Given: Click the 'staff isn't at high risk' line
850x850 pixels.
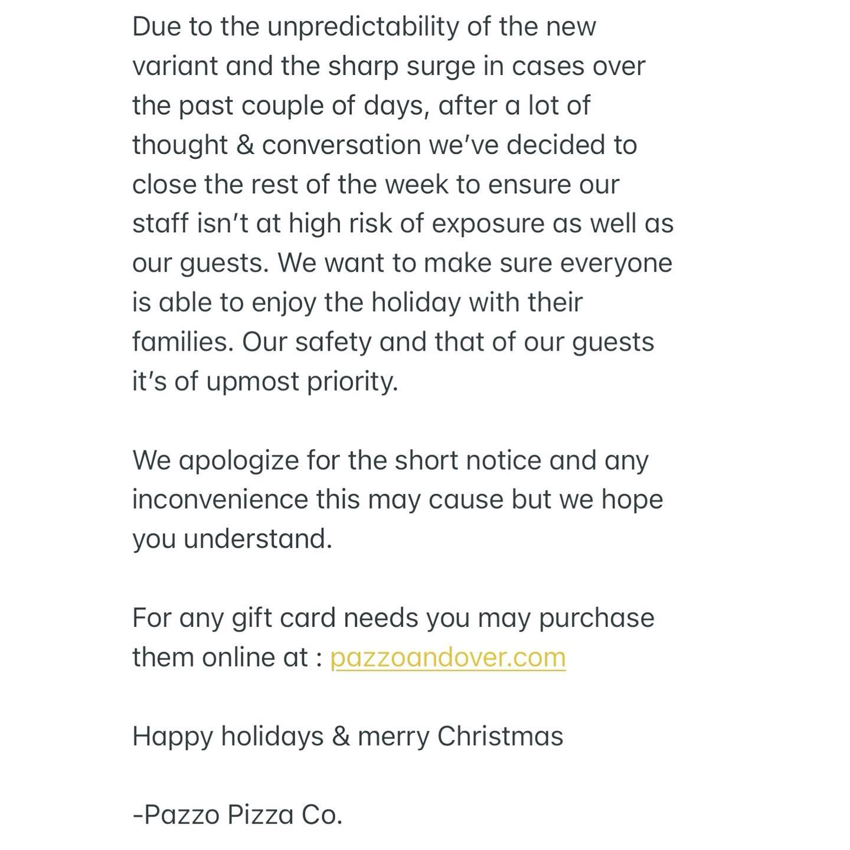Looking at the screenshot, I should coord(403,224).
